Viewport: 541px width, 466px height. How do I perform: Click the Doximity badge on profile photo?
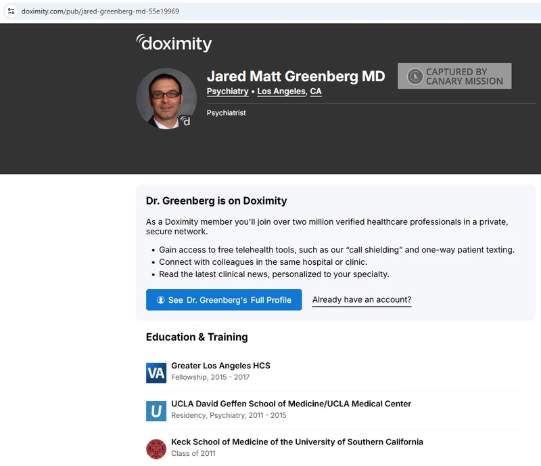pyautogui.click(x=185, y=121)
